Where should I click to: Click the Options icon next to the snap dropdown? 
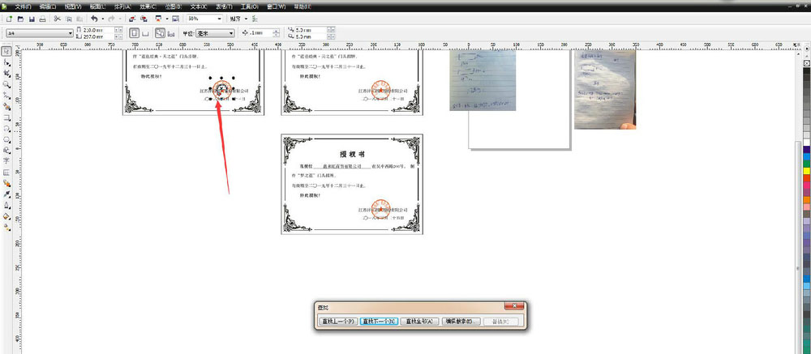click(255, 19)
